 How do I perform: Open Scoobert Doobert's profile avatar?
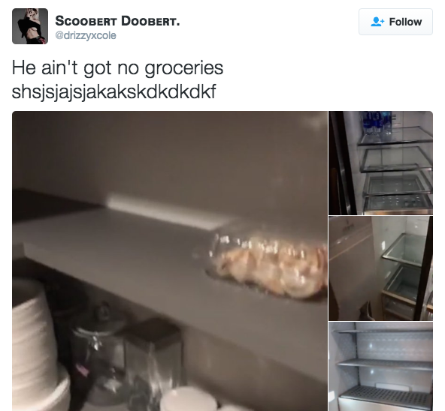pos(30,26)
